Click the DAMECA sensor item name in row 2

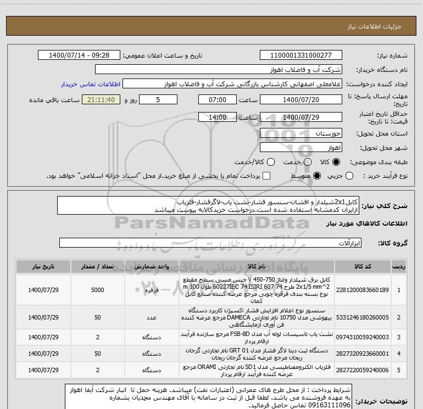click(257, 318)
